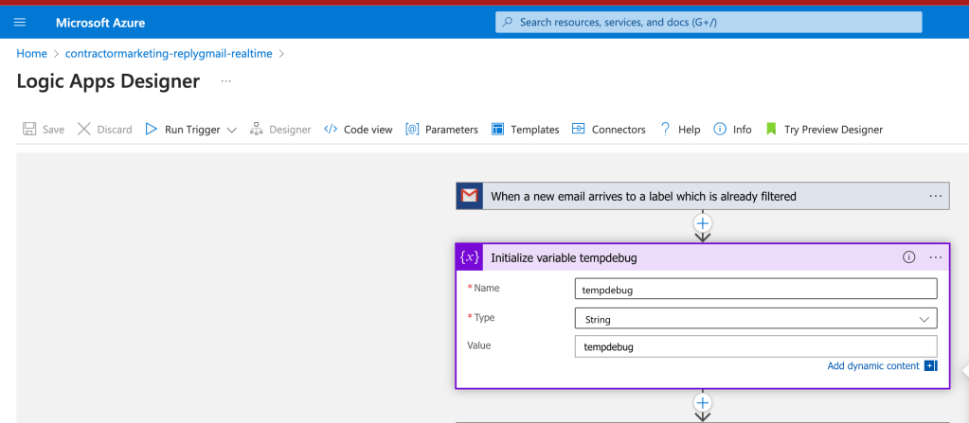Open the Type dropdown showing String

[x=756, y=319]
